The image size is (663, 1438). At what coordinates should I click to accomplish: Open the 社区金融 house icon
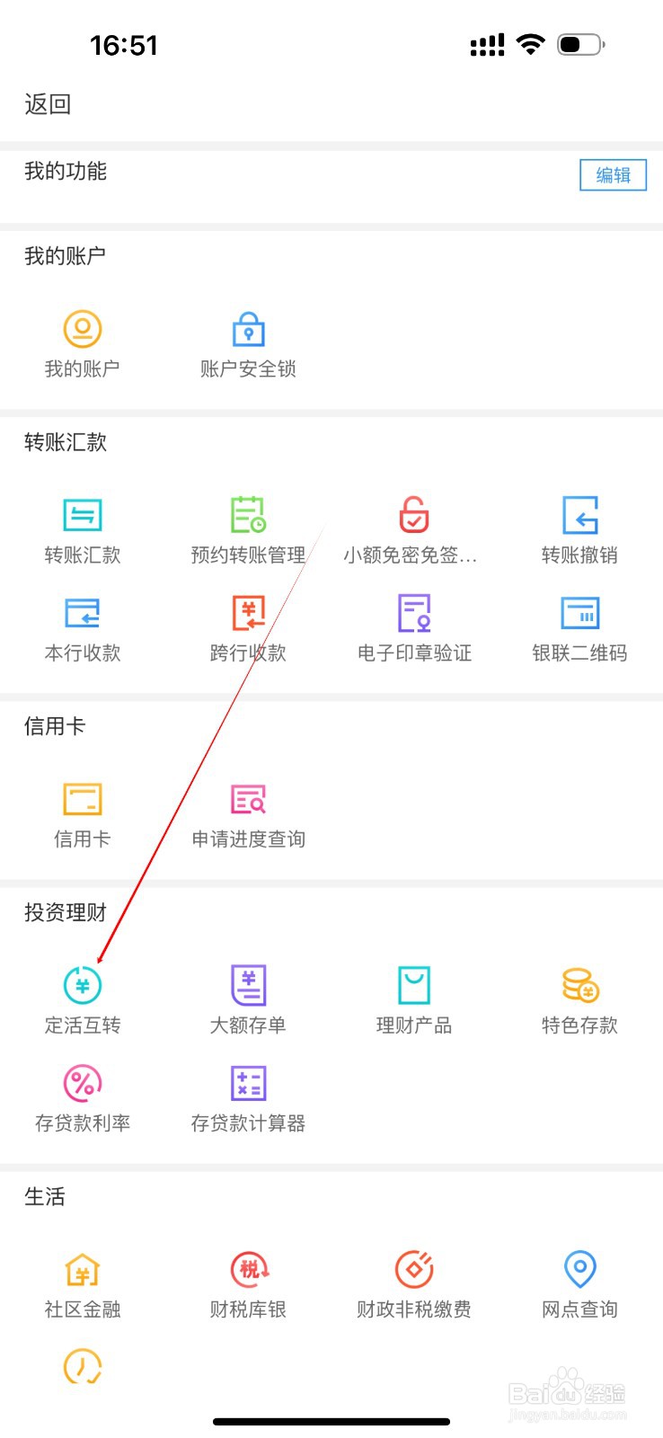pos(83,1270)
